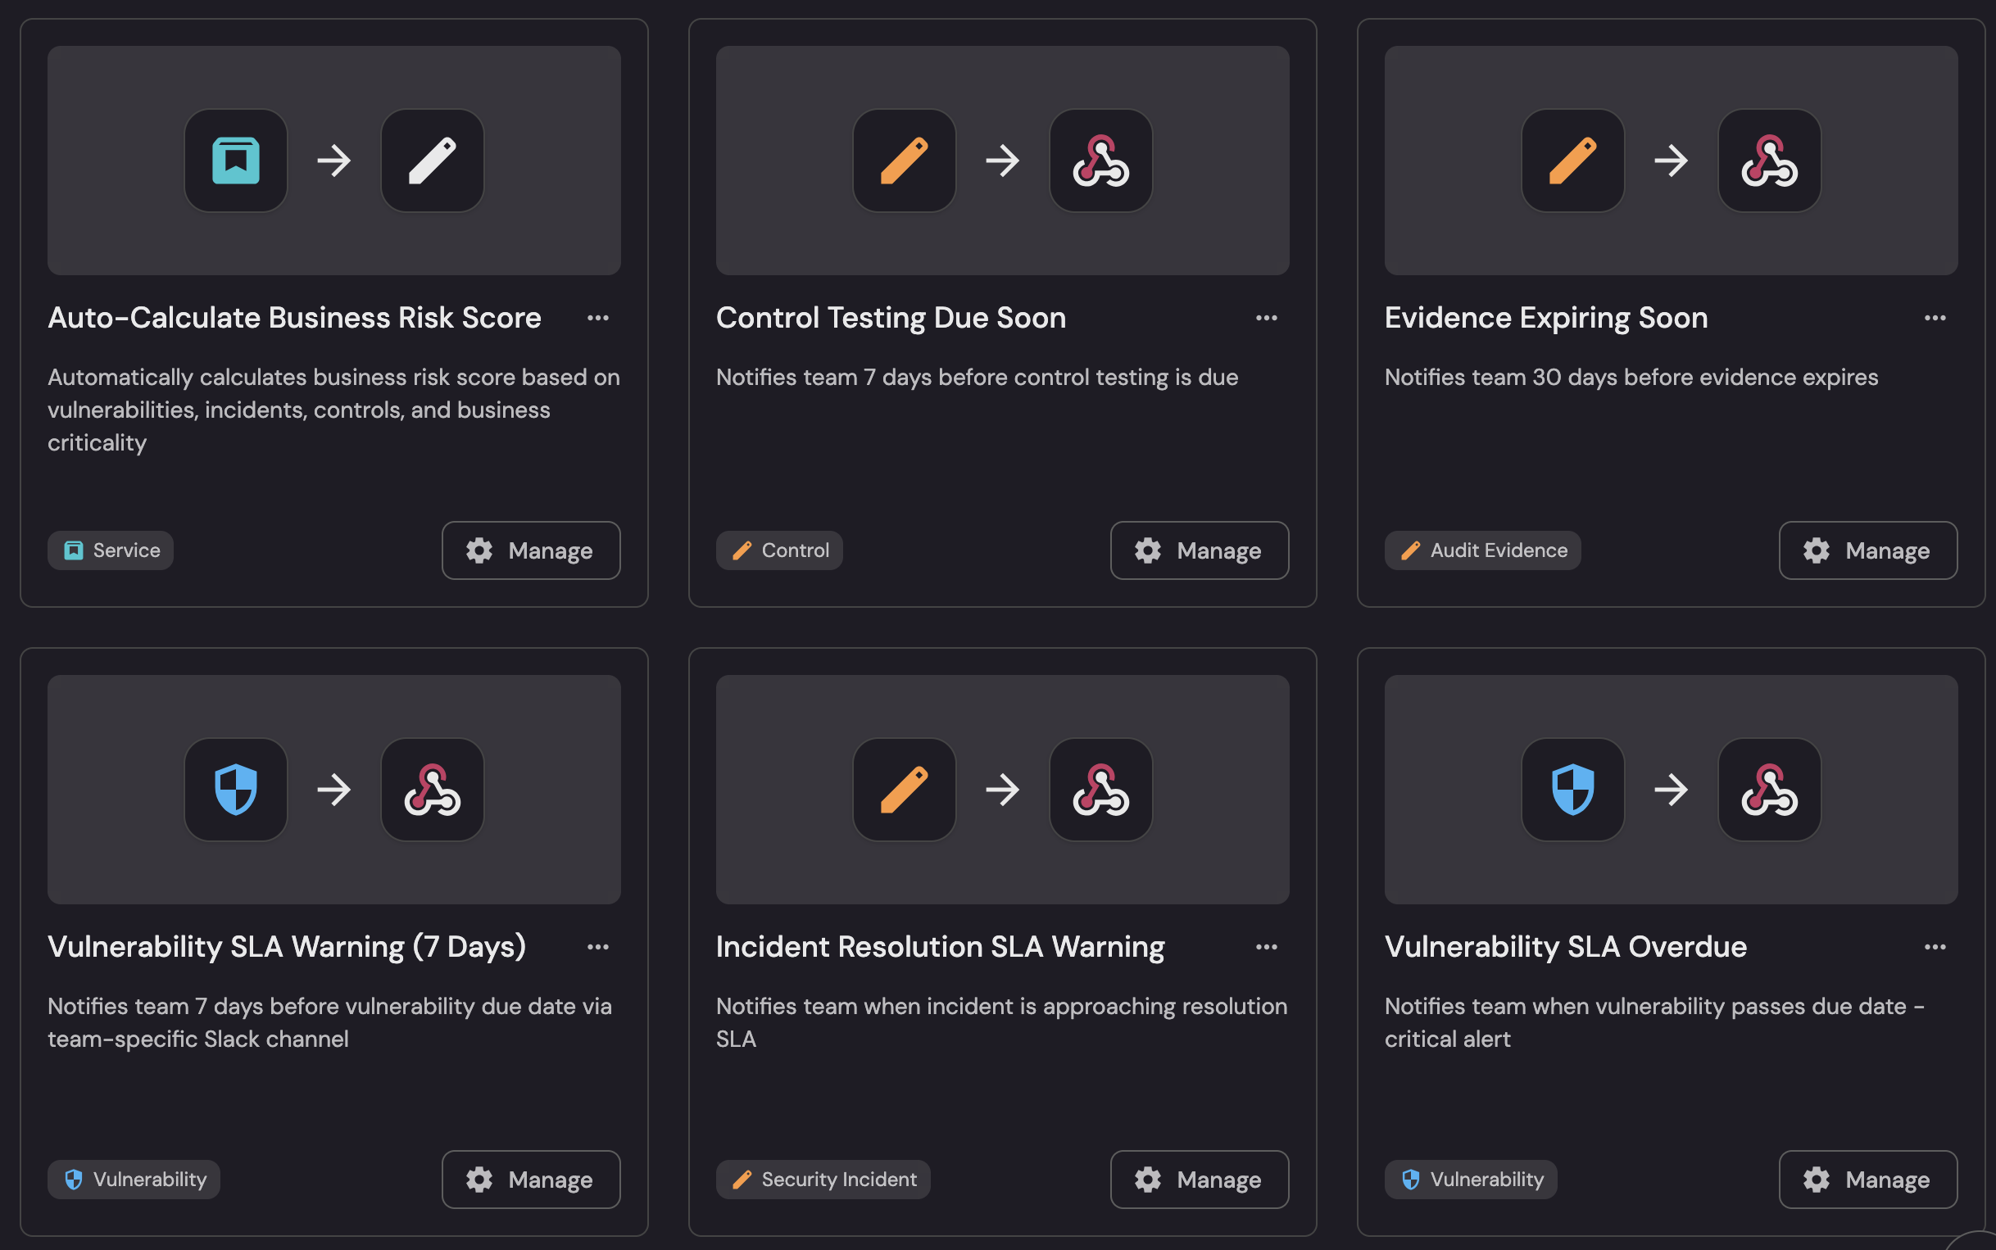Click the pencil edit icon on Control Testing card
Image resolution: width=1996 pixels, height=1250 pixels.
[904, 161]
